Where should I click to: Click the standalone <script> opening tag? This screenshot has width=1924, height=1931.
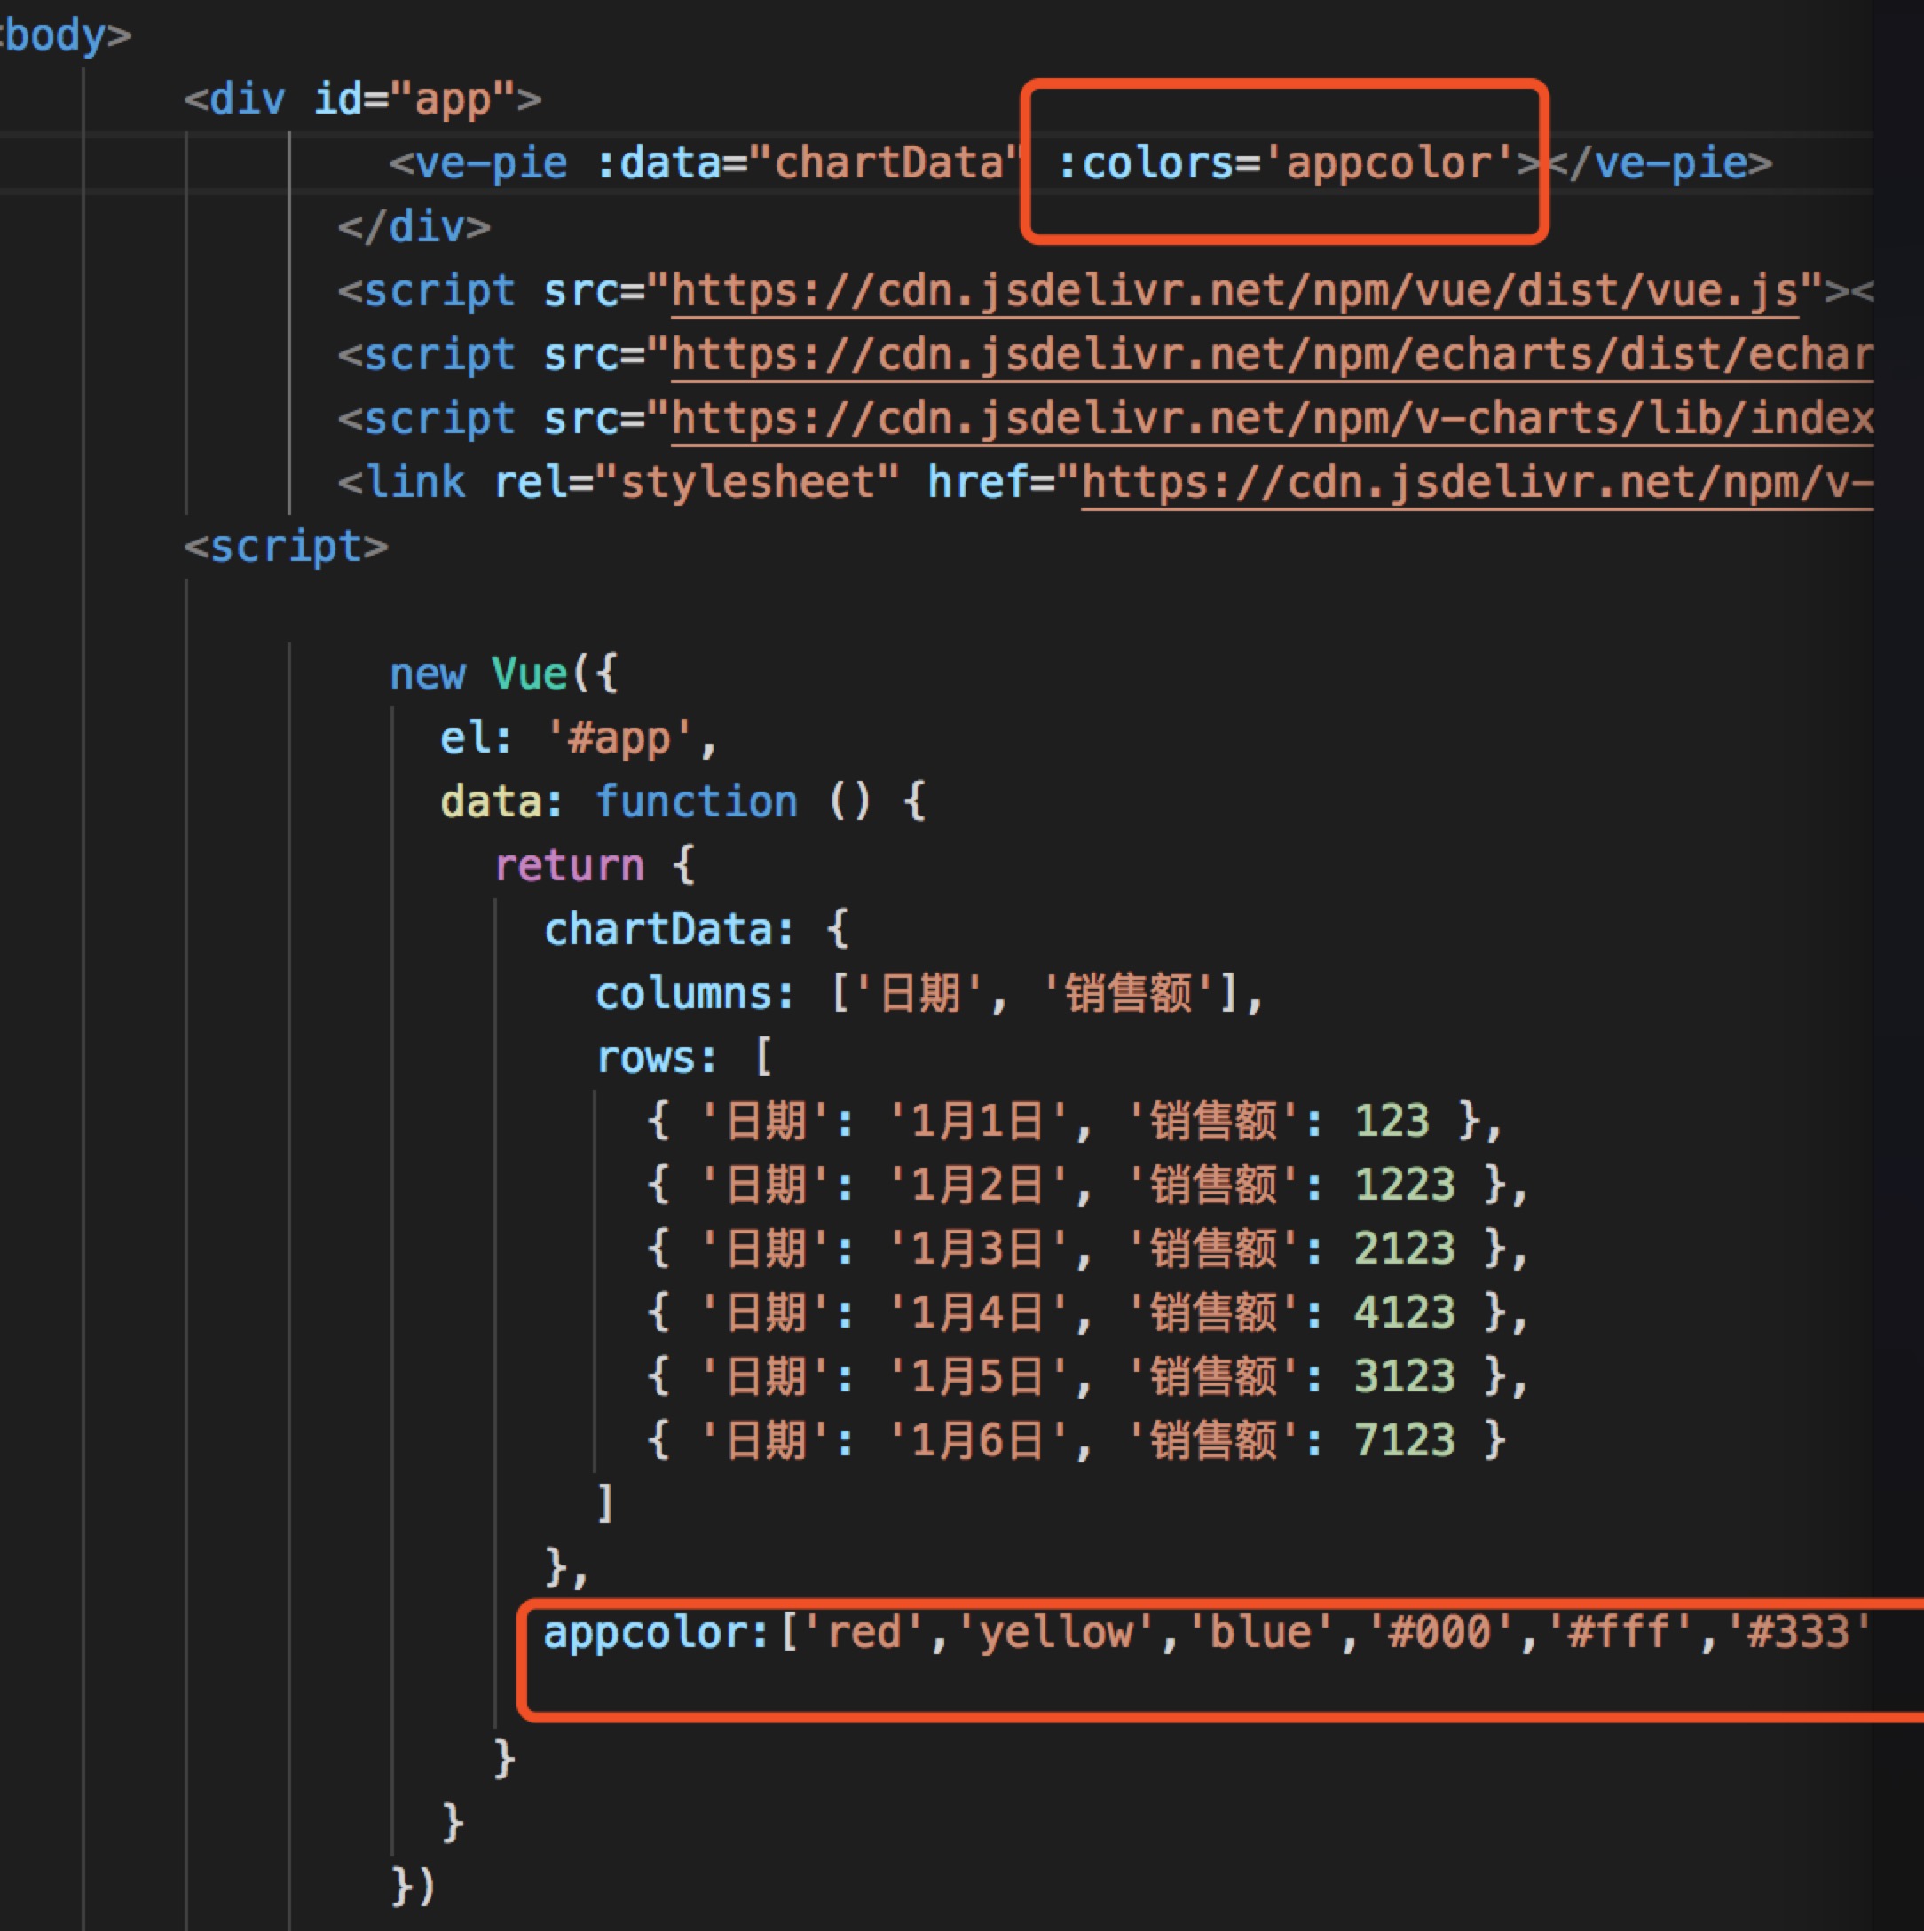pos(286,547)
